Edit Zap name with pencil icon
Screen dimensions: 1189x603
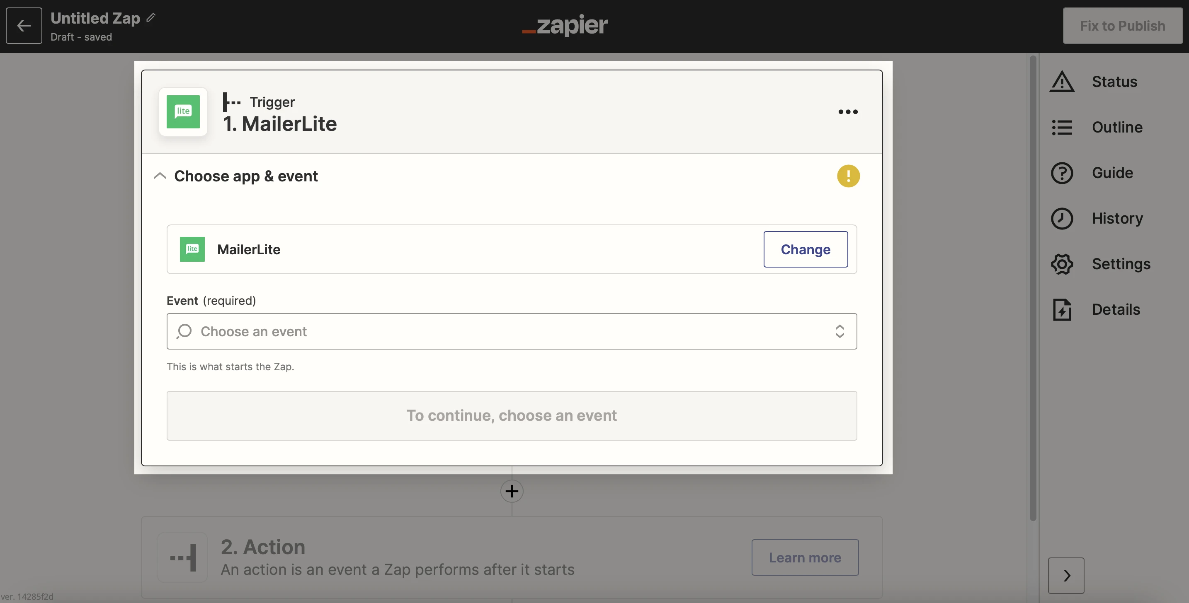coord(151,17)
